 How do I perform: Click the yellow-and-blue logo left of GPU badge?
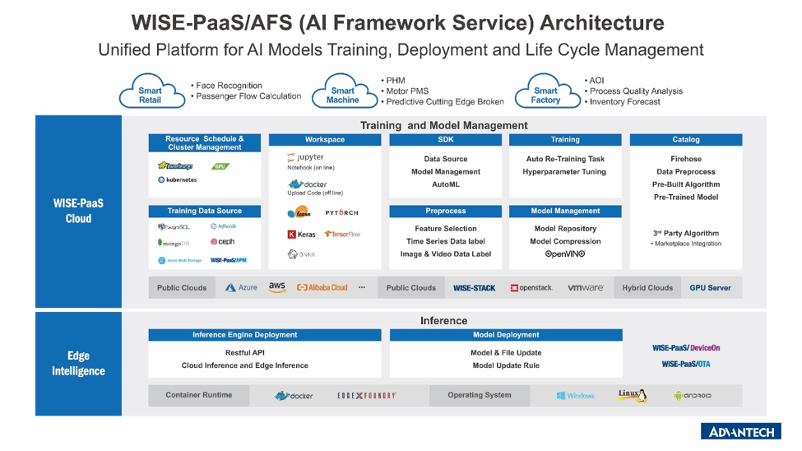tap(175, 166)
